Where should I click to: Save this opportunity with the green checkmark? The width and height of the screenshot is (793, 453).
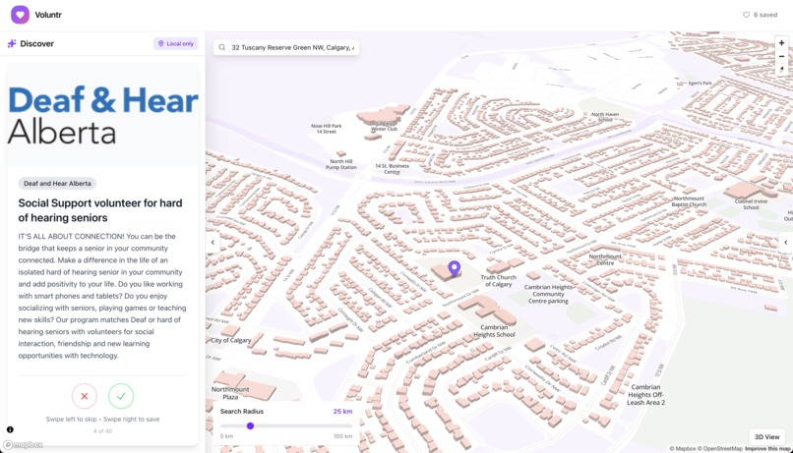(x=121, y=396)
